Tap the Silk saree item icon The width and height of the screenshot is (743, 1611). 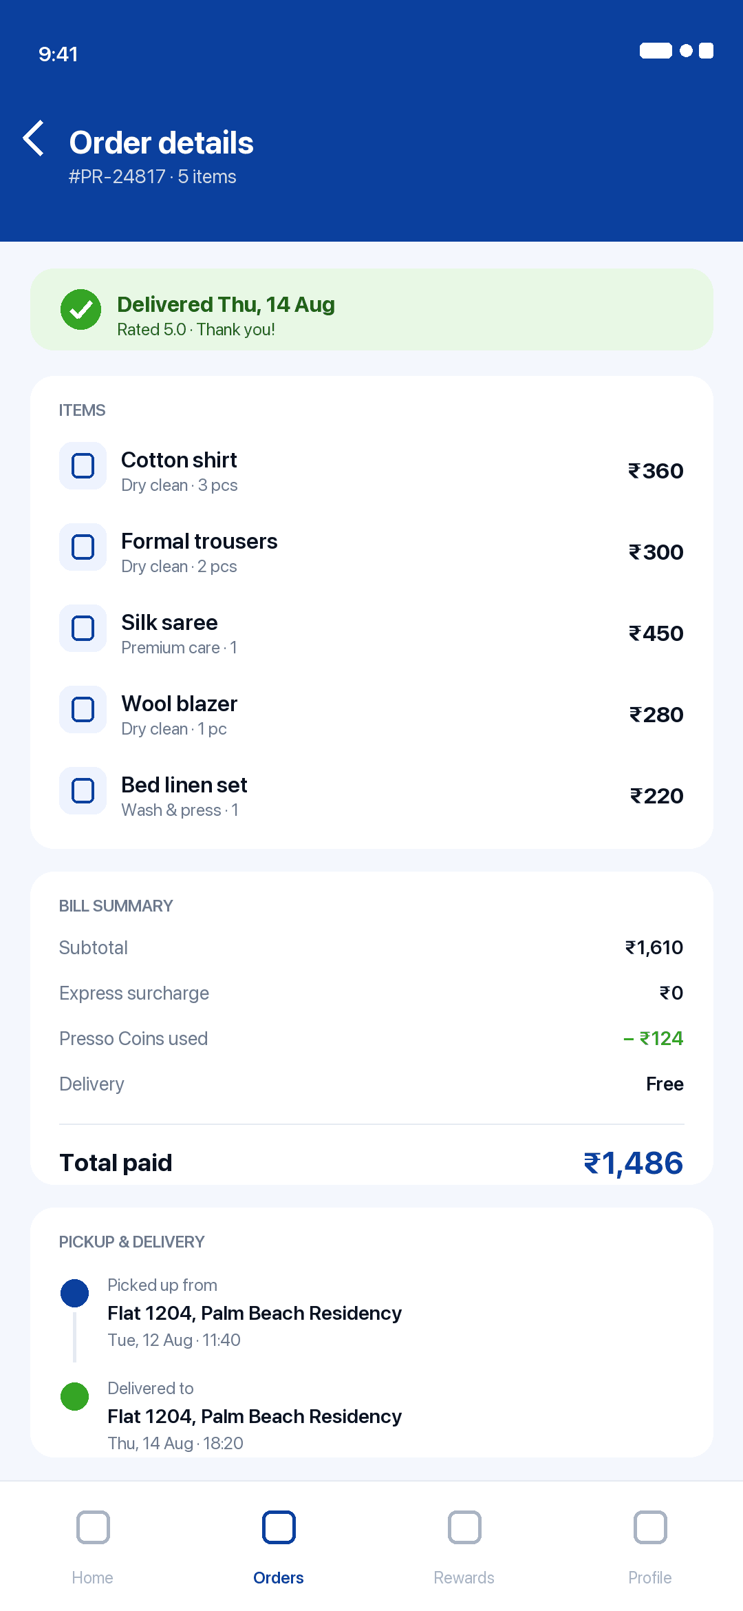tap(83, 629)
